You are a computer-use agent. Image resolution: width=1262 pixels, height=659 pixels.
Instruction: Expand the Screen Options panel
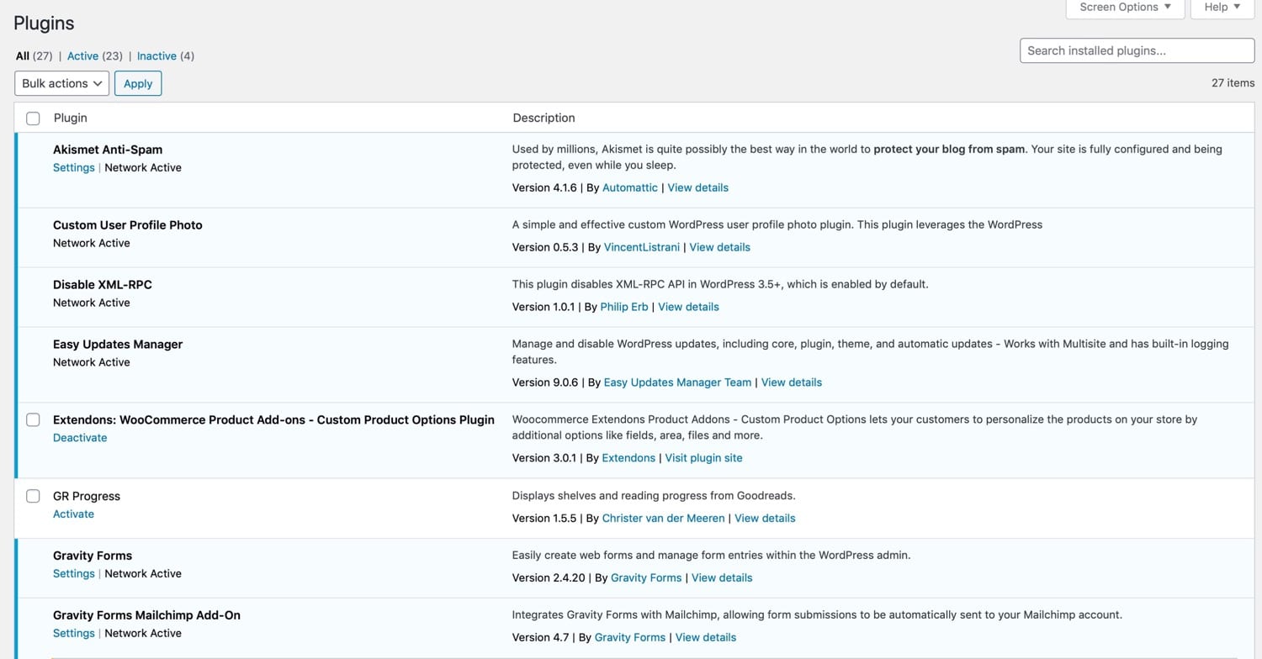(1125, 8)
